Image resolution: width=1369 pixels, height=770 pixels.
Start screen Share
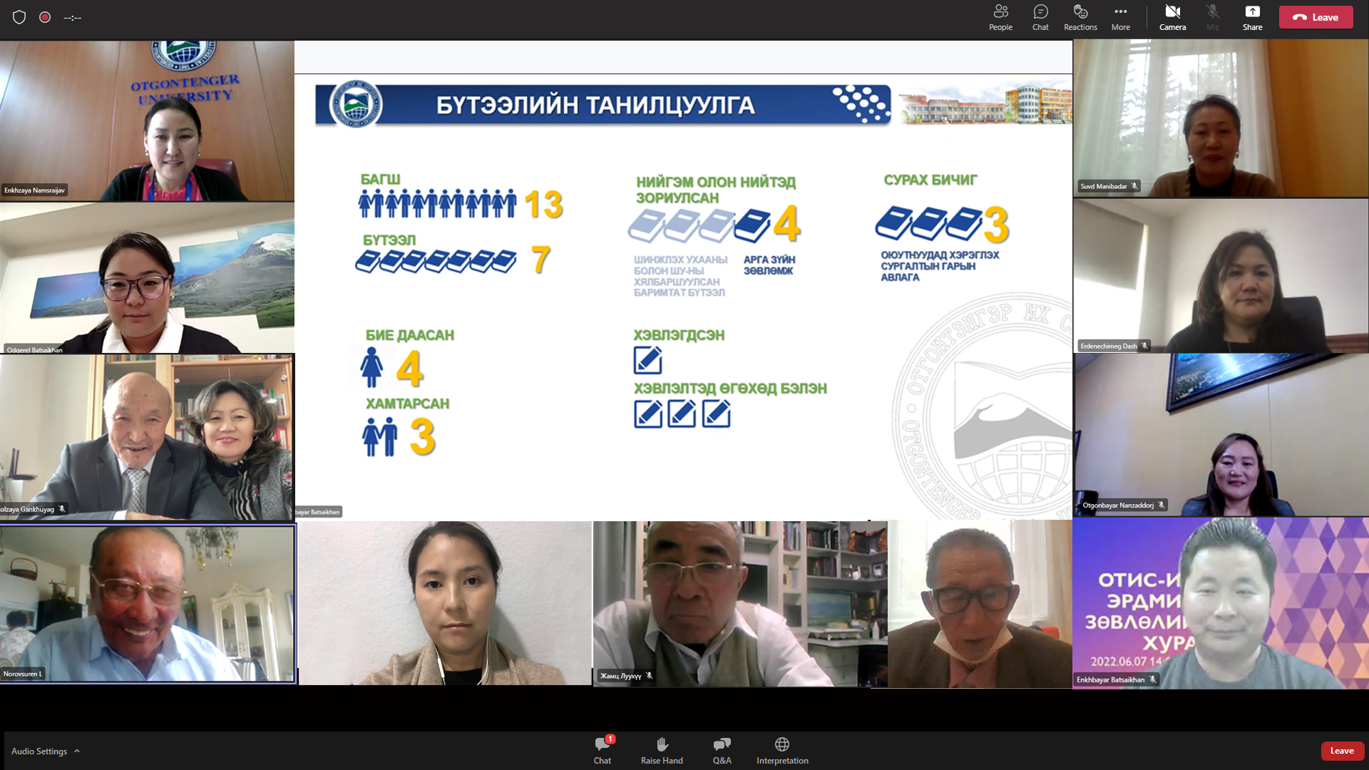click(x=1252, y=18)
